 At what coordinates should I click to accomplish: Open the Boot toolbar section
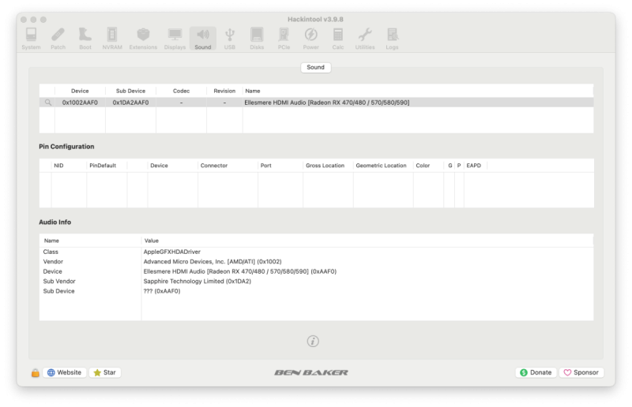click(x=85, y=39)
